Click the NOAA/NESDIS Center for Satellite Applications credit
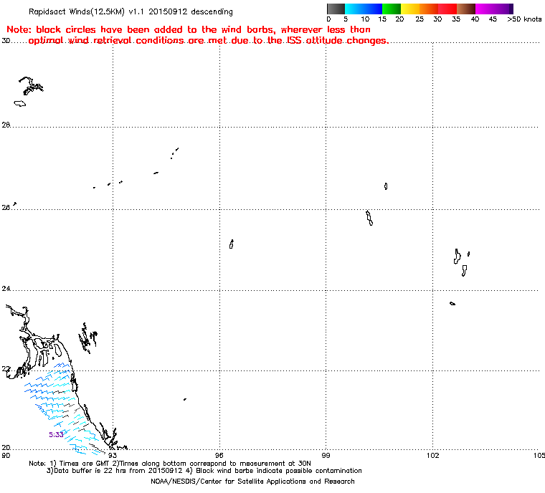Screen dimensions: 545x493 252,482
